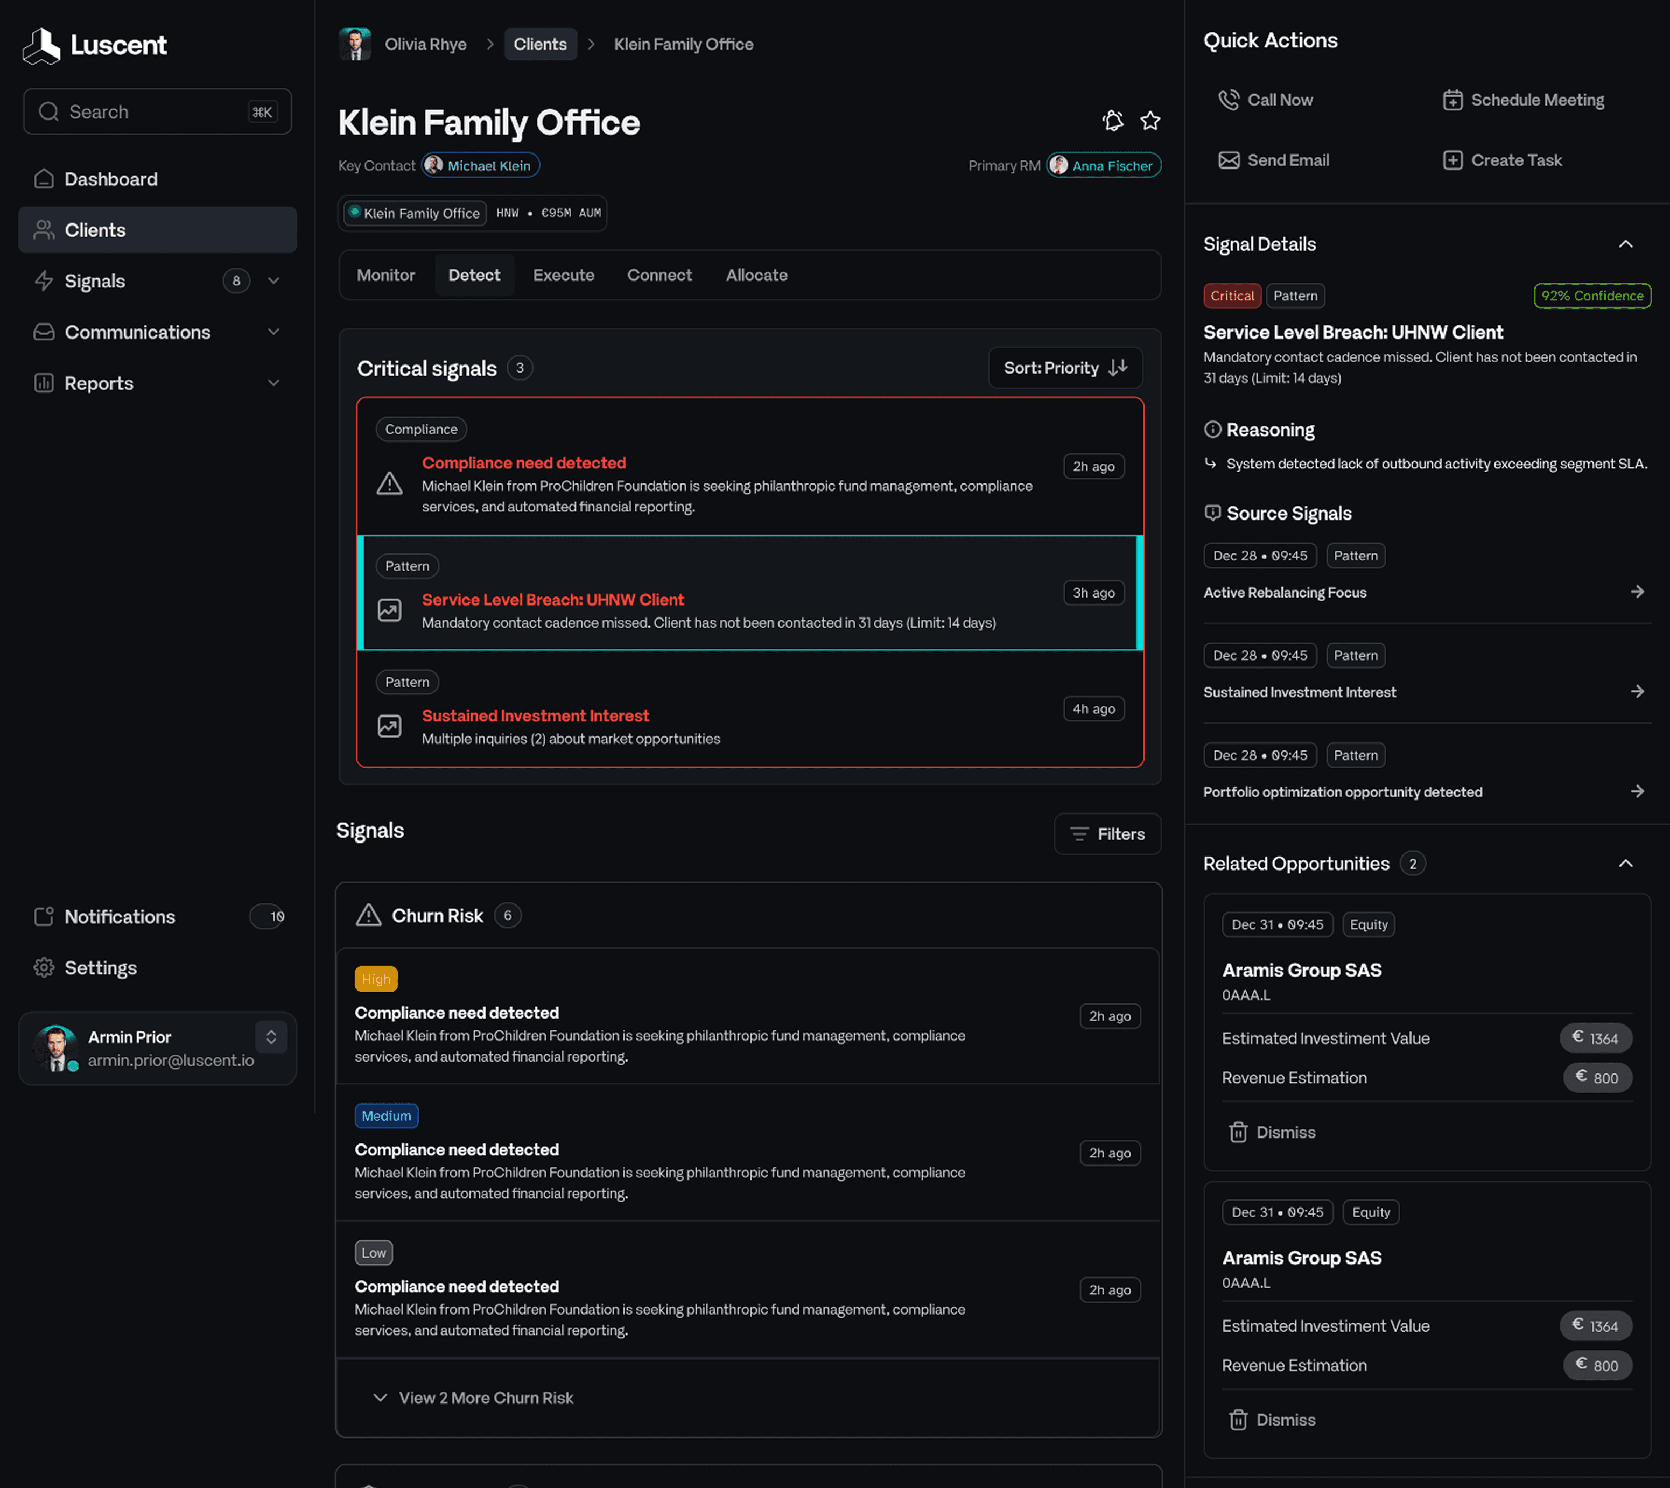
Task: Open Armin Prior account switcher
Action: (x=271, y=1037)
